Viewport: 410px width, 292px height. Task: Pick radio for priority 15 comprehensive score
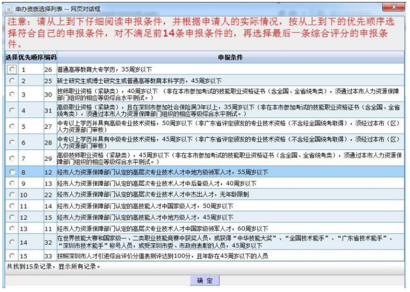coord(12,256)
